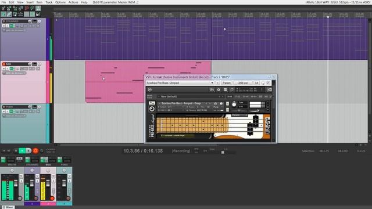Click the stop transport button
Image resolution: width=372 pixels, height=209 pixels.
(16, 150)
